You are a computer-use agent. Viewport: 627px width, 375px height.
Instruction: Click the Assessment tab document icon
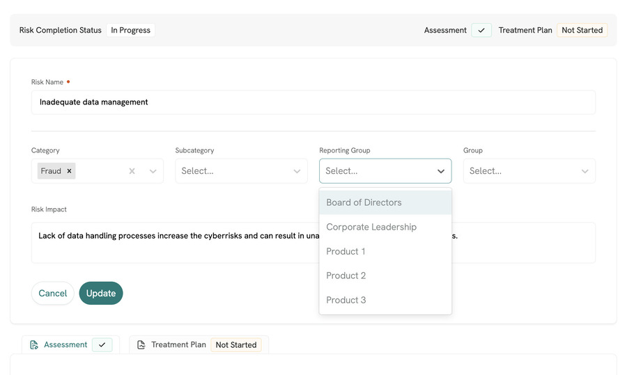34,345
